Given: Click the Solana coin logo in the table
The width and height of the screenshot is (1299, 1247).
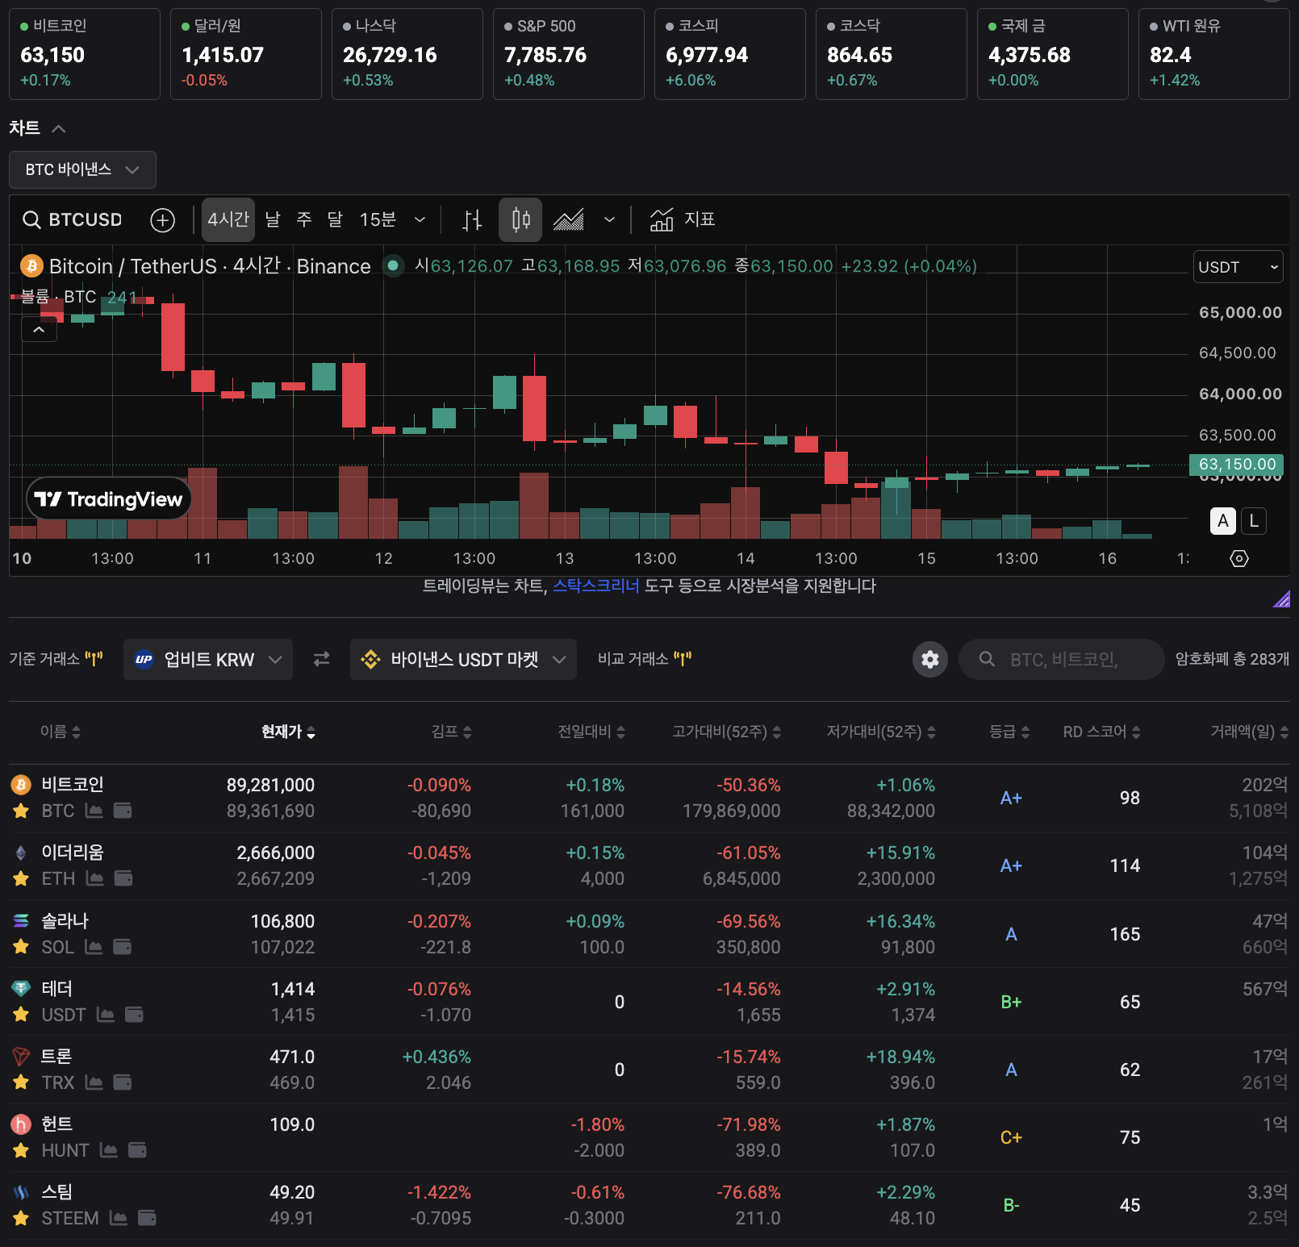Looking at the screenshot, I should tap(21, 920).
